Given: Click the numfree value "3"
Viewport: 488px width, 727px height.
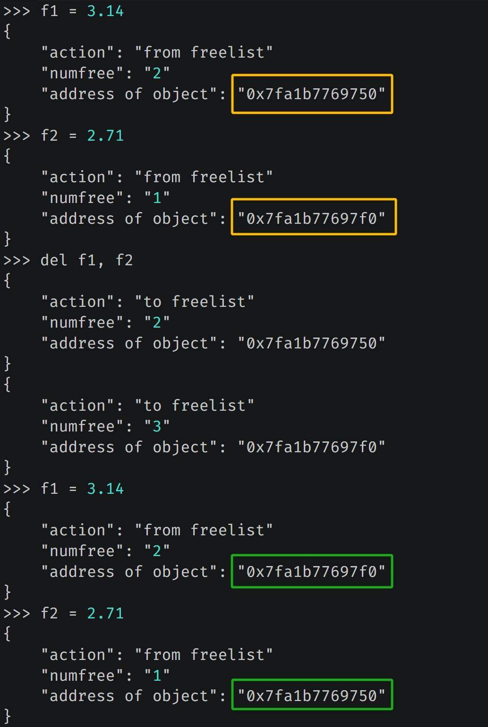Looking at the screenshot, I should point(157,426).
